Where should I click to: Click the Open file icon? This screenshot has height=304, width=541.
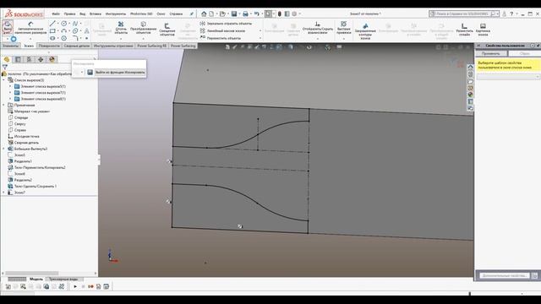[222, 14]
